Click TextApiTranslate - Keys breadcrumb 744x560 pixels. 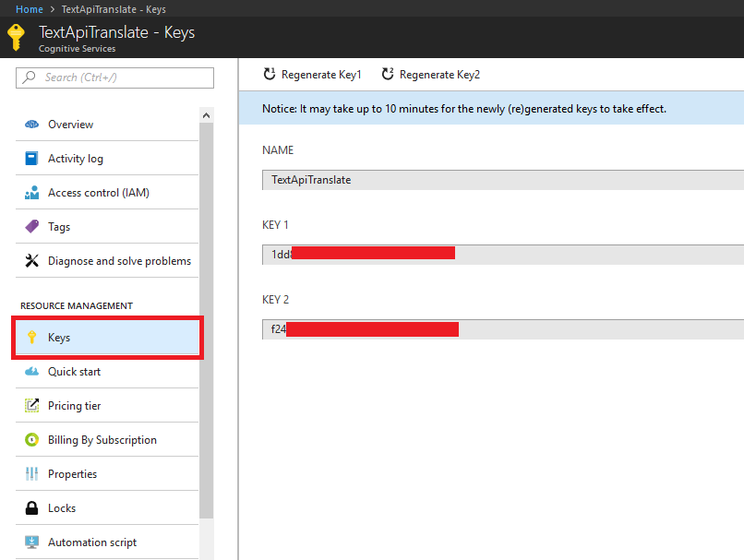(114, 9)
